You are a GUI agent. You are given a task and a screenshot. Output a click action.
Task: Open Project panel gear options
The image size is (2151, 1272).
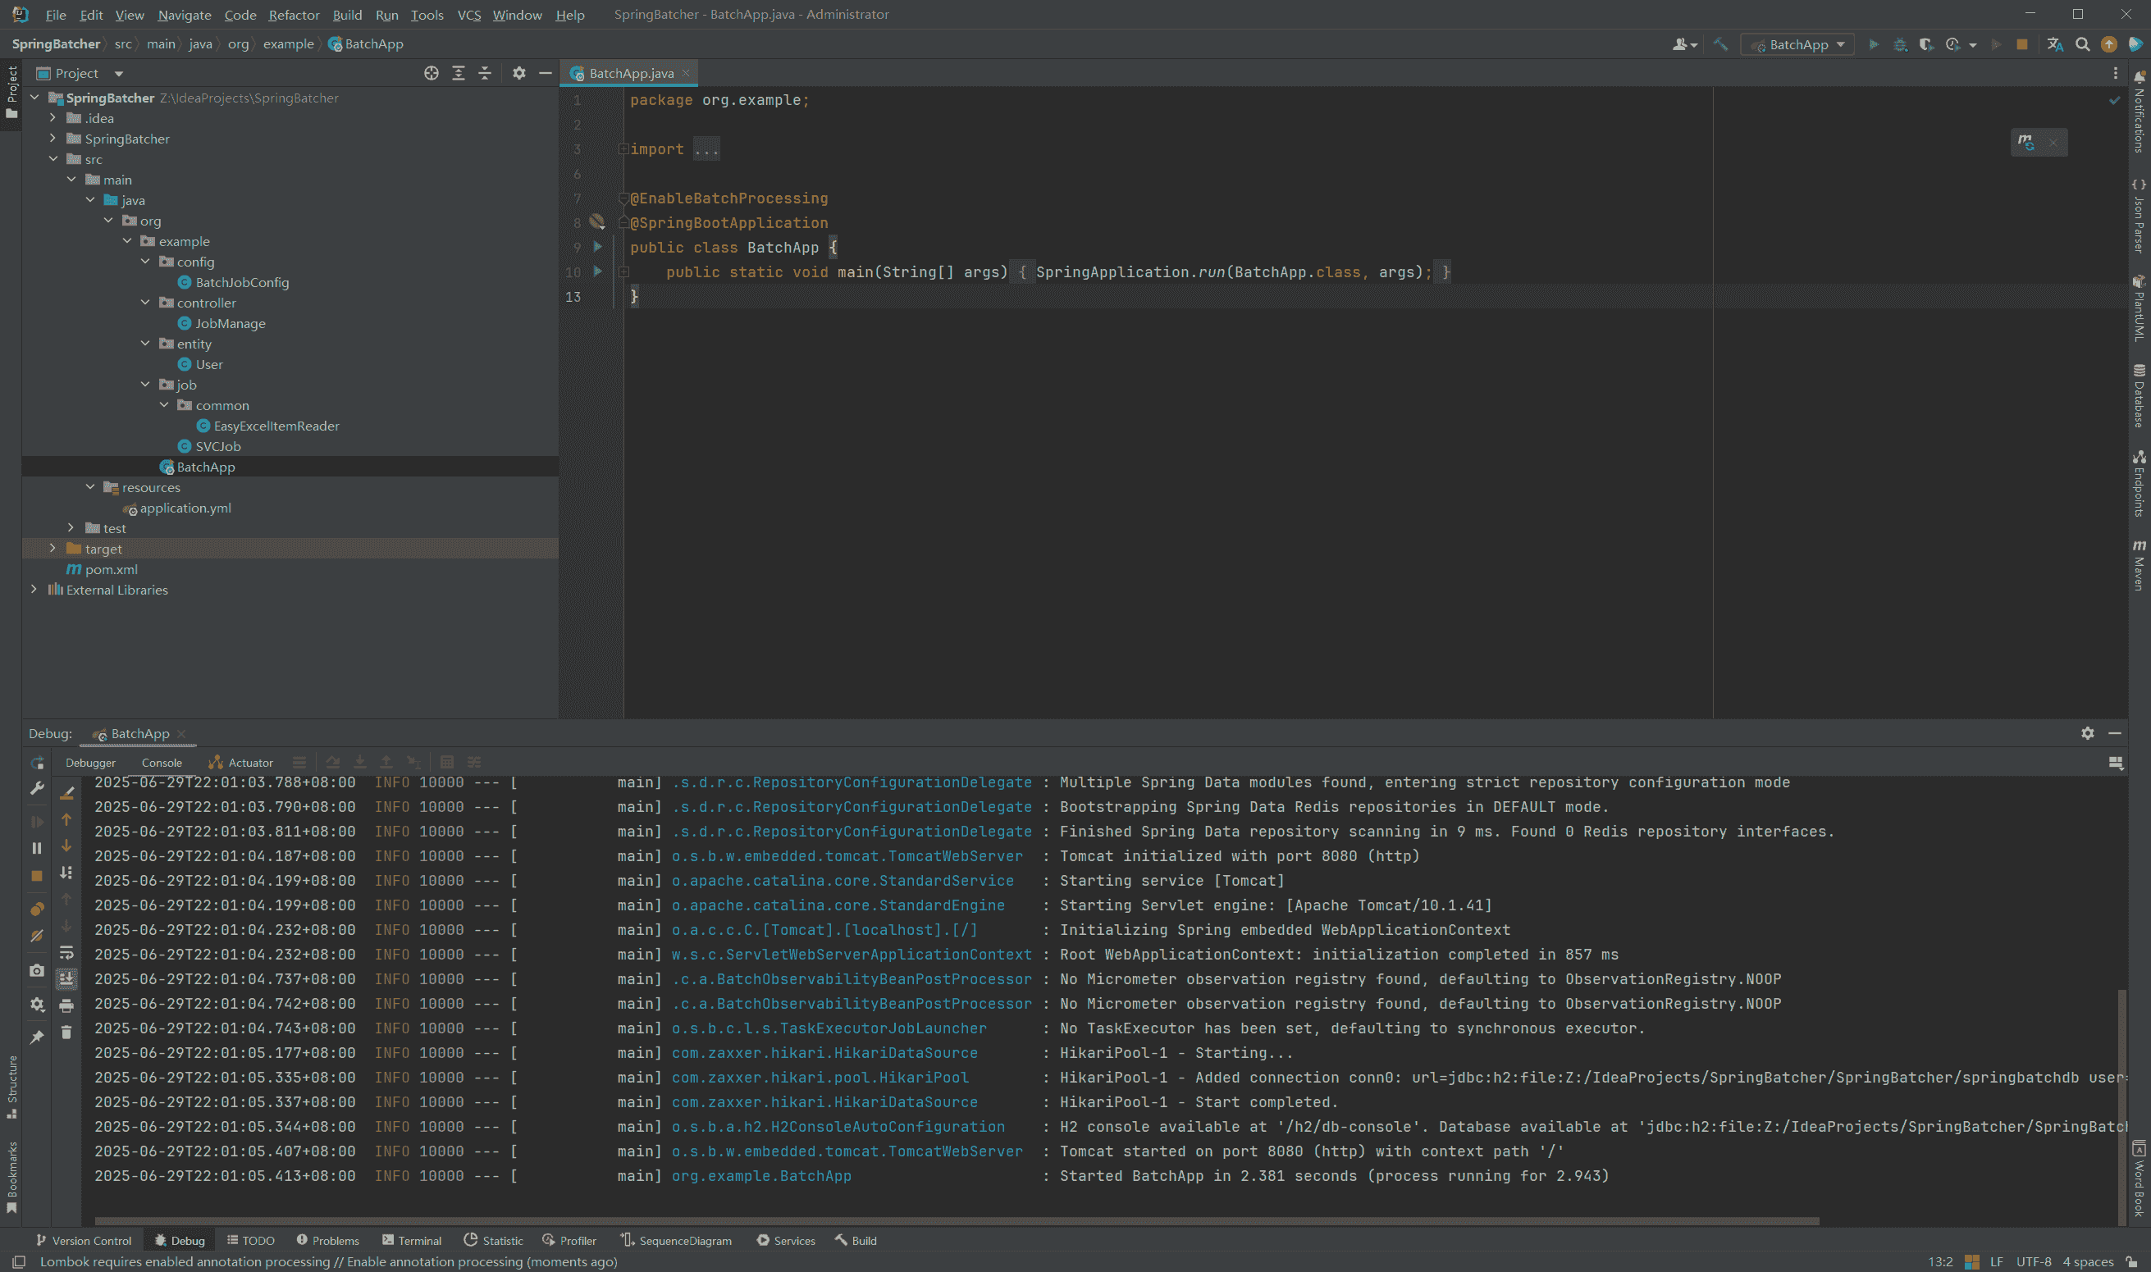click(518, 74)
